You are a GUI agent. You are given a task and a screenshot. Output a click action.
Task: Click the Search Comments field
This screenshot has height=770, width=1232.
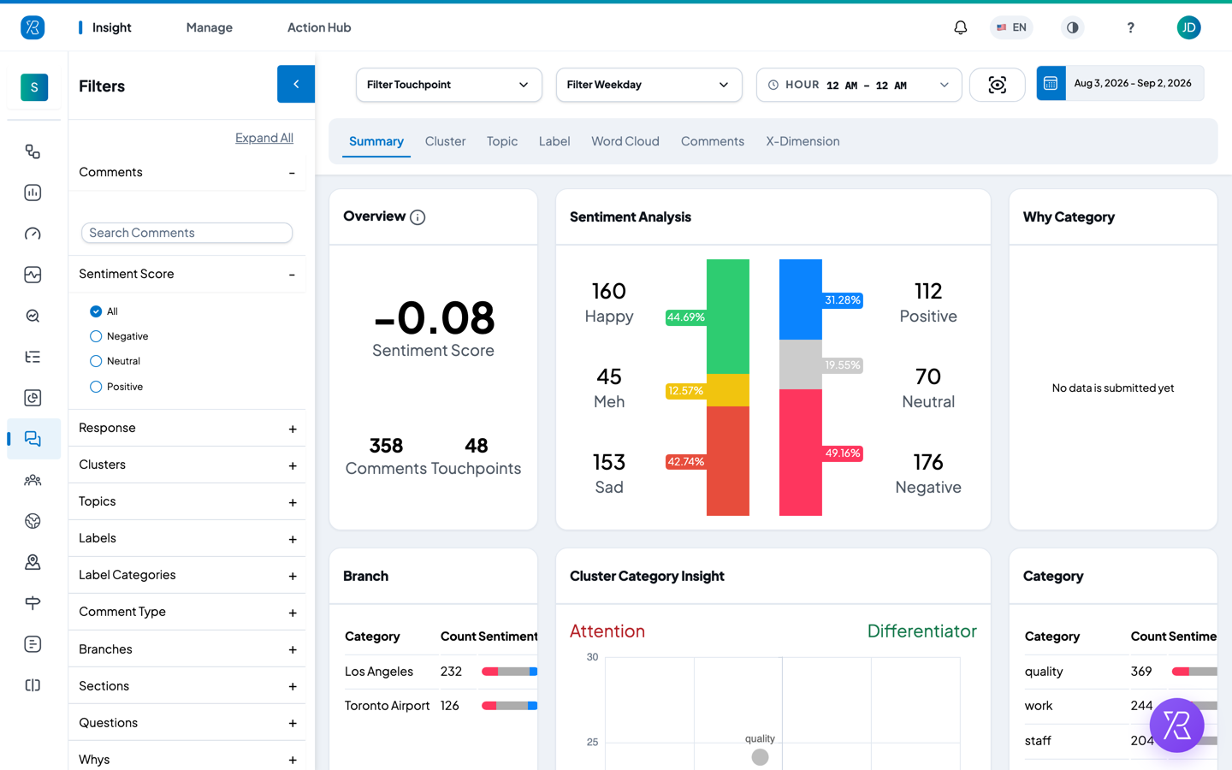pos(187,233)
